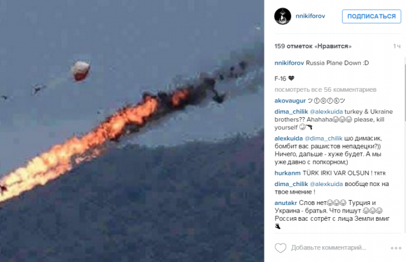
Task: Click 159 likes count text
Action: click(313, 46)
